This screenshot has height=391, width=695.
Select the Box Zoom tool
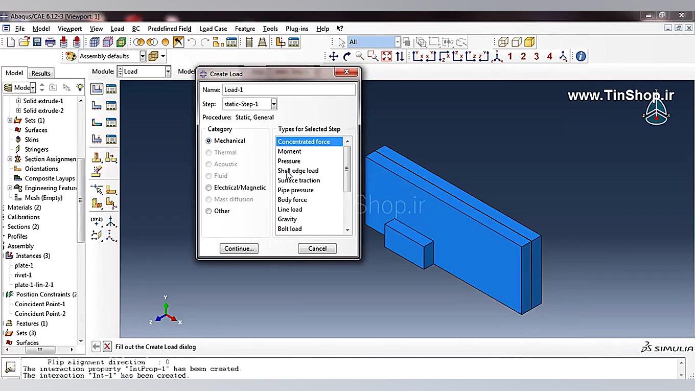(x=373, y=56)
